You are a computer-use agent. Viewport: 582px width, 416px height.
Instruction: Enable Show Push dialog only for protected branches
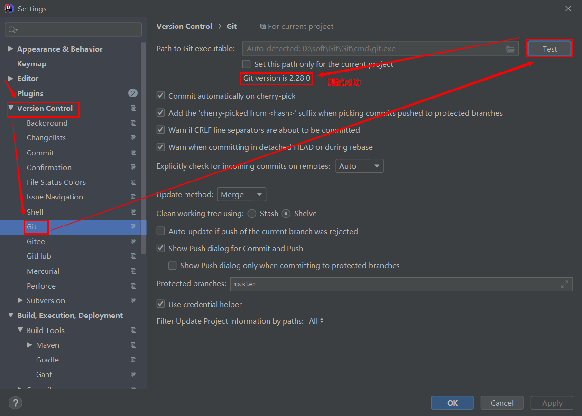(x=172, y=265)
